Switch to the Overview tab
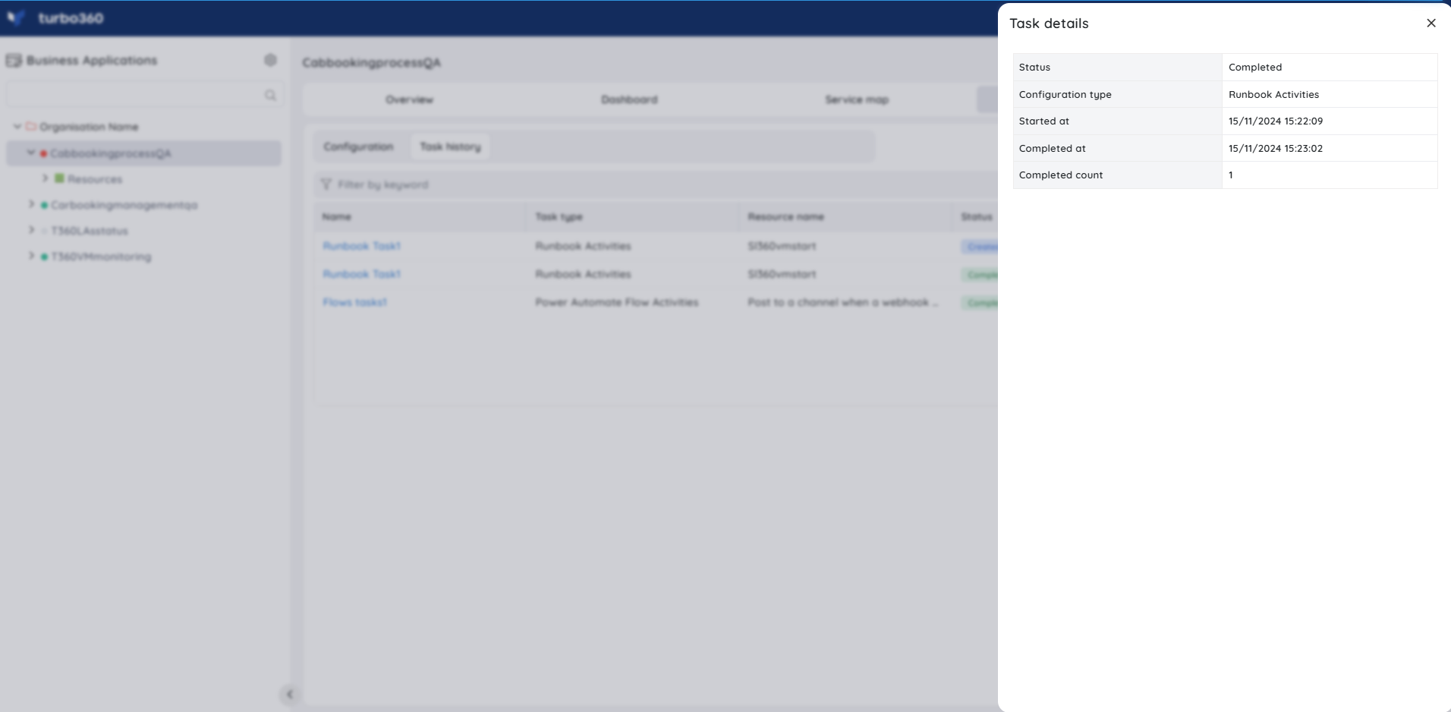 [409, 99]
